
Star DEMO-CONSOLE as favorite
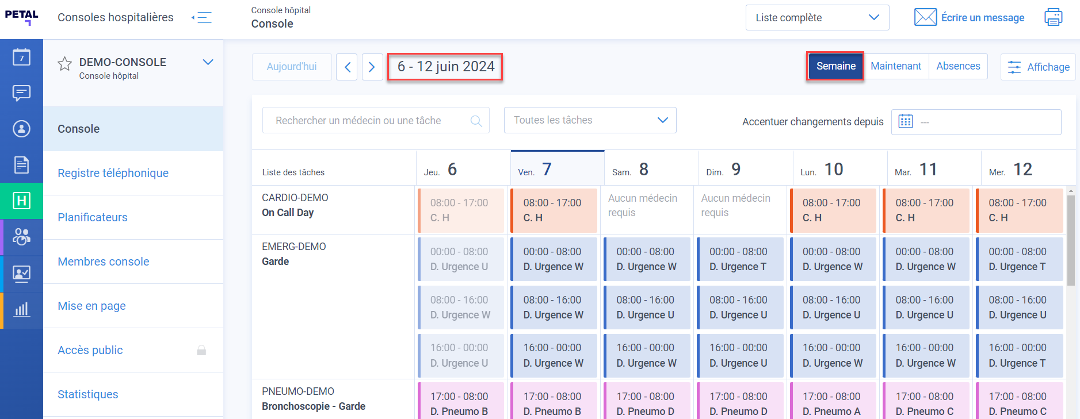65,64
